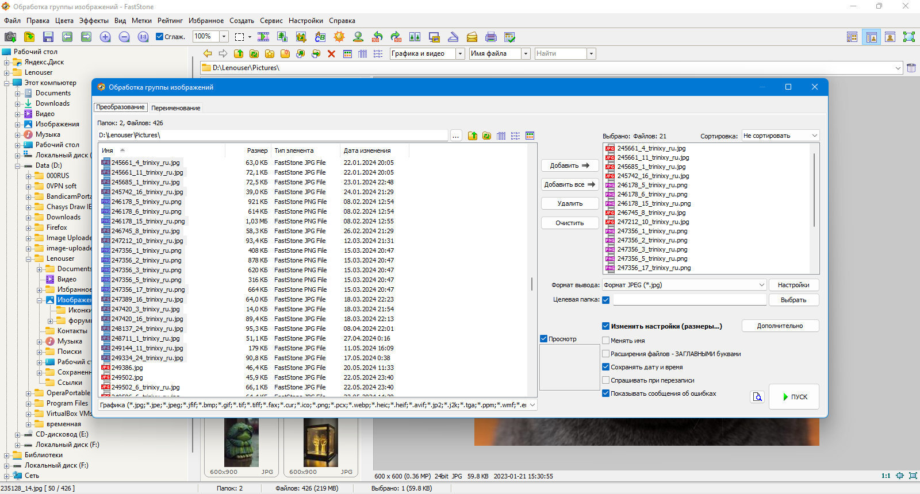Click the Zoom In magnifier icon

pyautogui.click(x=105, y=37)
